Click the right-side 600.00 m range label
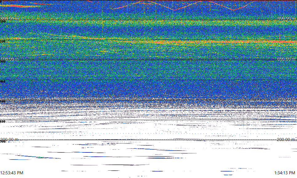Image resolution: width=297 pixels, height=178 pixels. click(x=286, y=59)
